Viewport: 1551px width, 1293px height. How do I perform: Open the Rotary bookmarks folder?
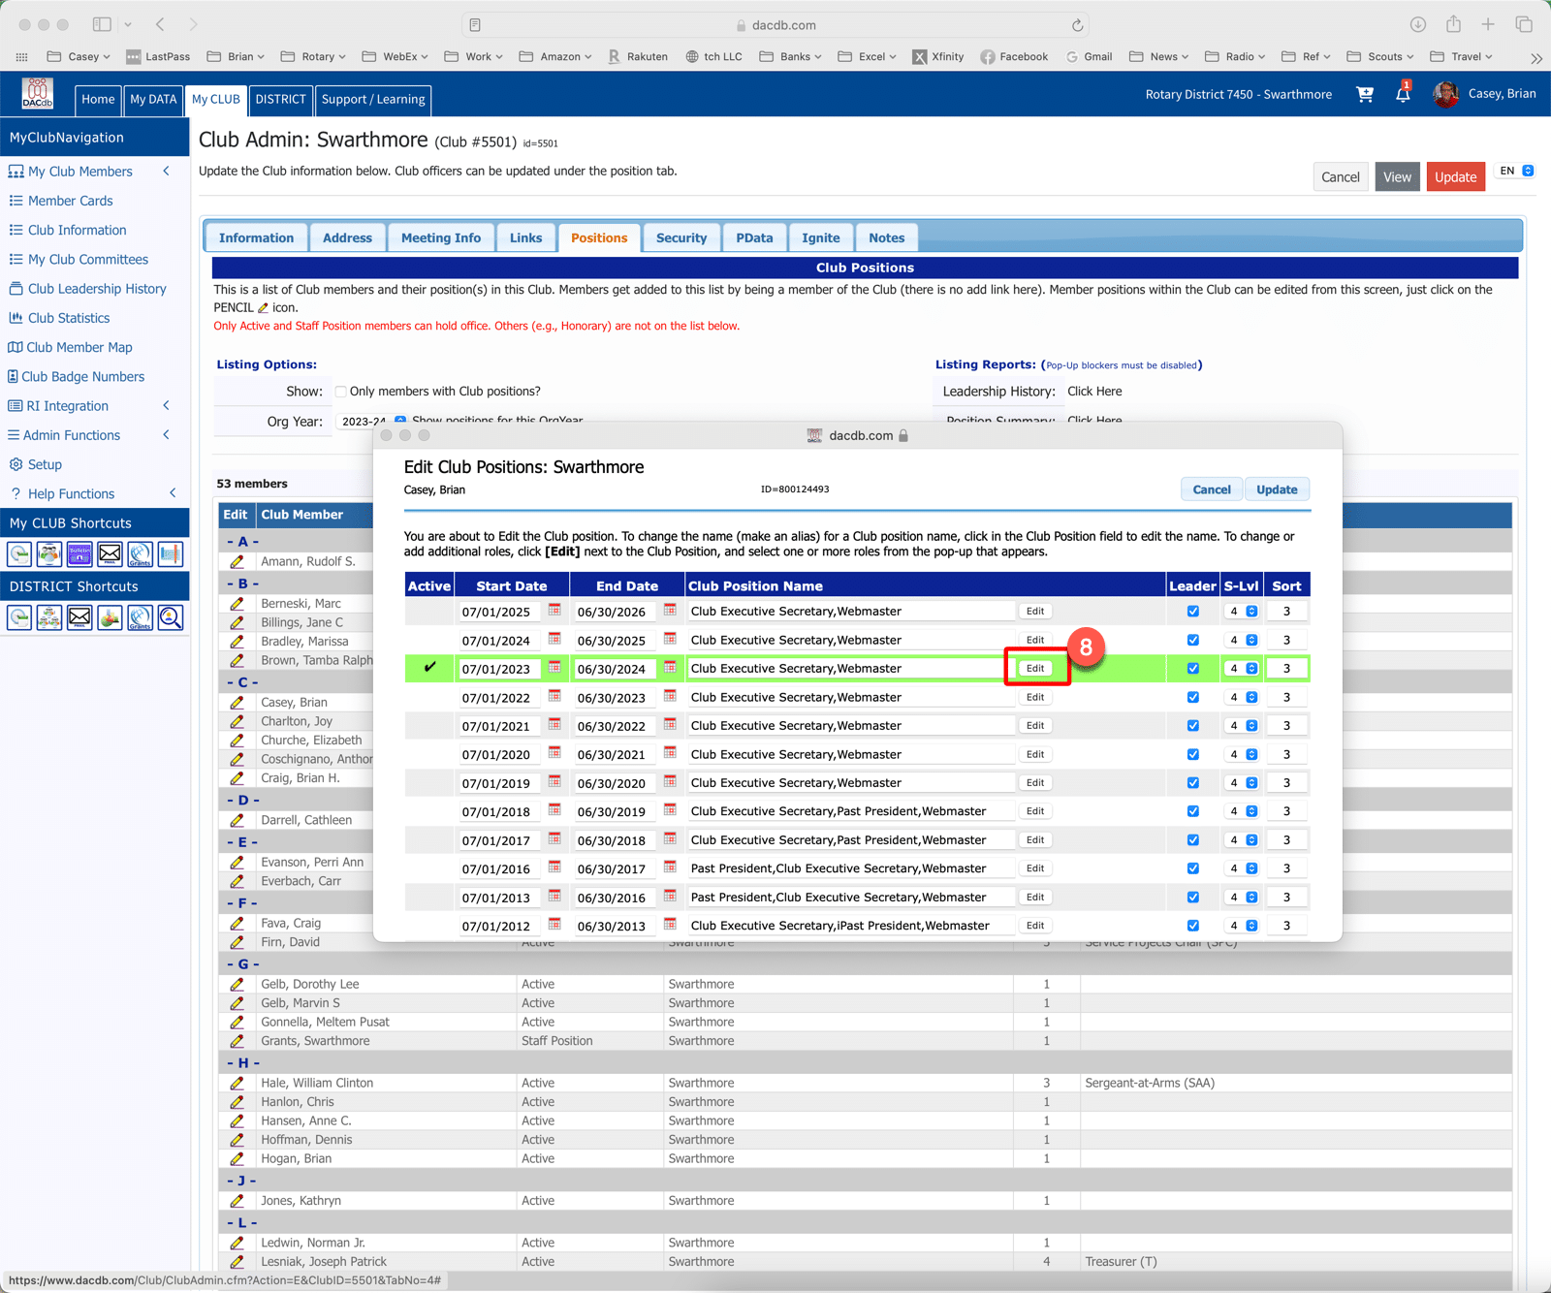click(x=313, y=56)
